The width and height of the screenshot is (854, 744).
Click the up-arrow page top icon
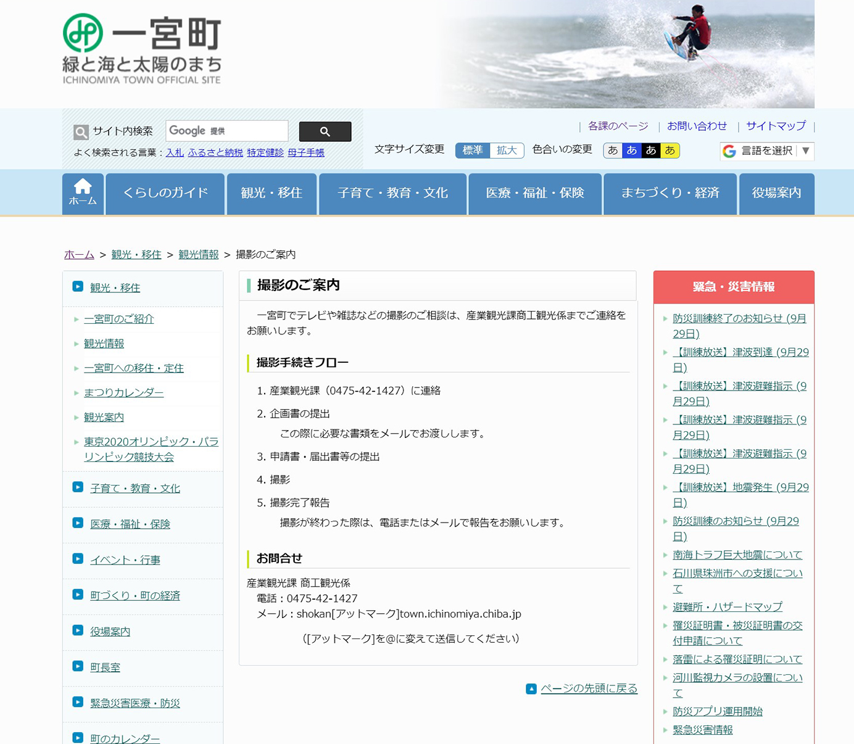click(531, 688)
